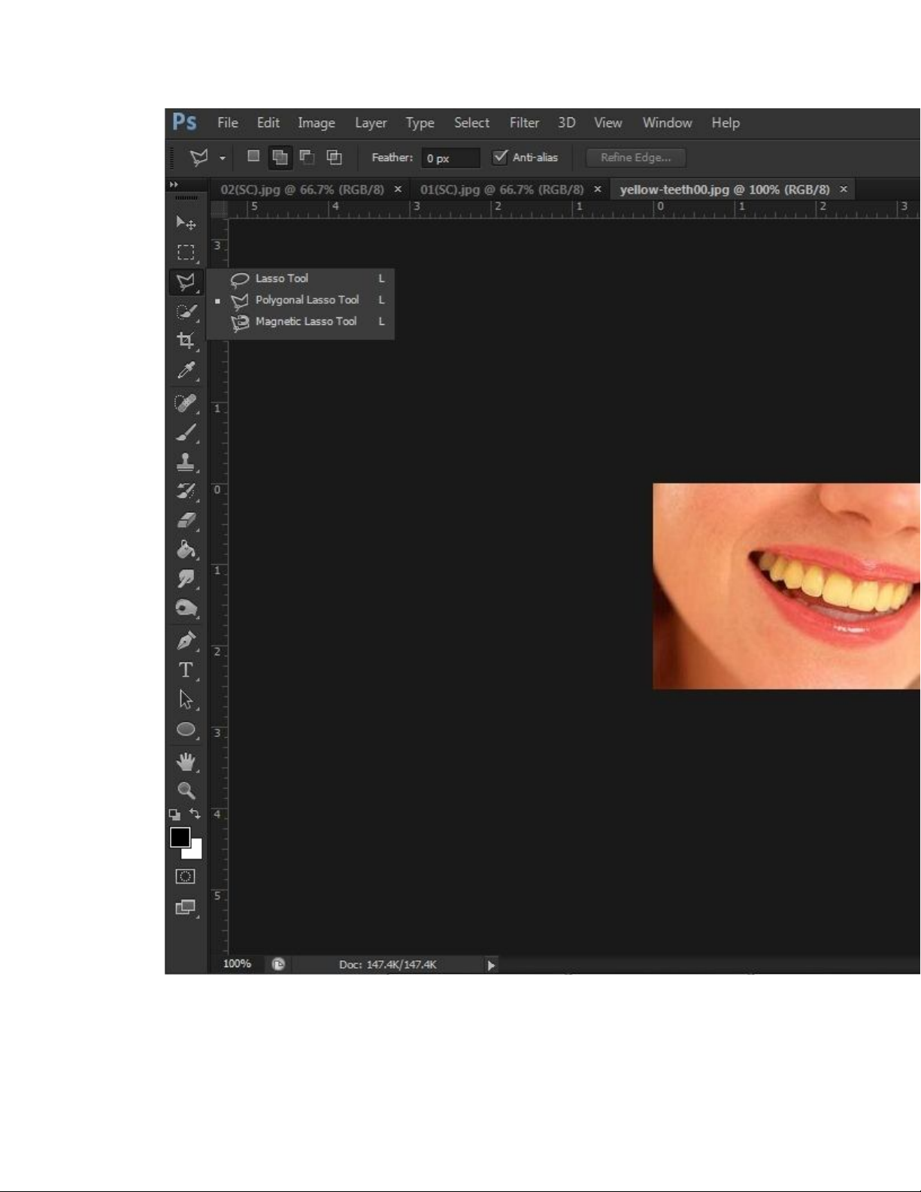This screenshot has width=921, height=1192.
Task: Toggle Quick Mask mode
Action: tap(185, 877)
